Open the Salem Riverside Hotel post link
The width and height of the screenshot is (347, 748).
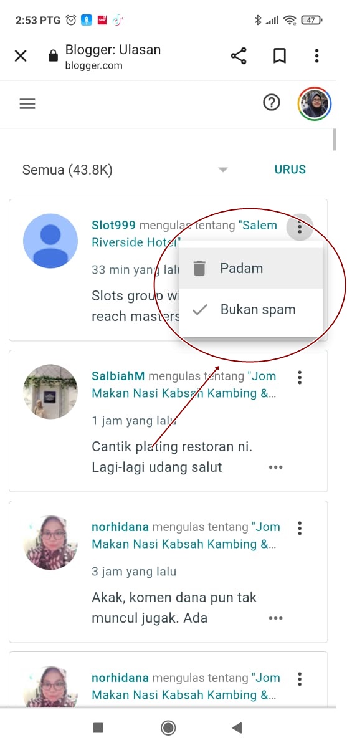click(x=185, y=234)
